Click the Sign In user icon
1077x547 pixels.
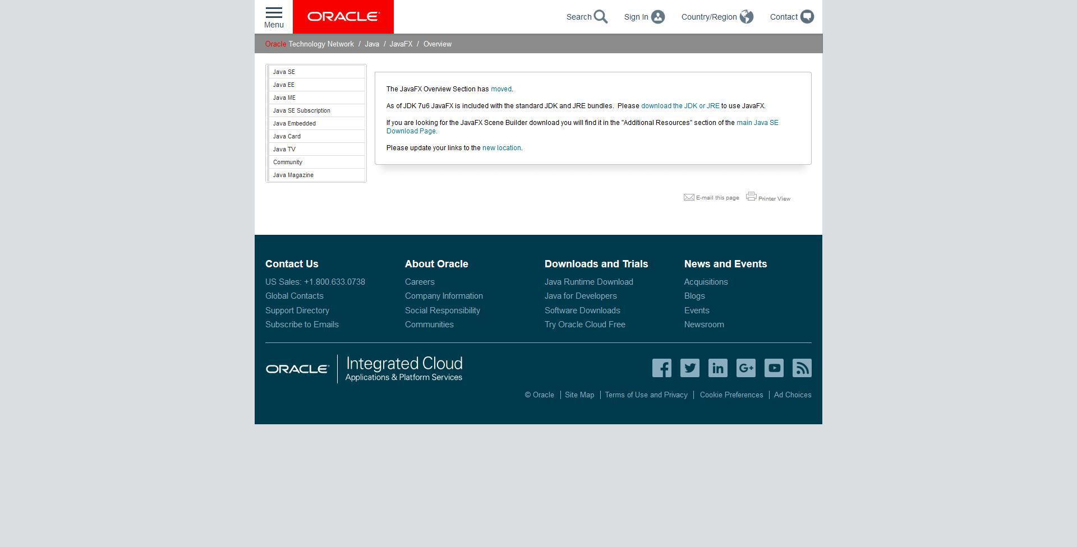(x=658, y=17)
